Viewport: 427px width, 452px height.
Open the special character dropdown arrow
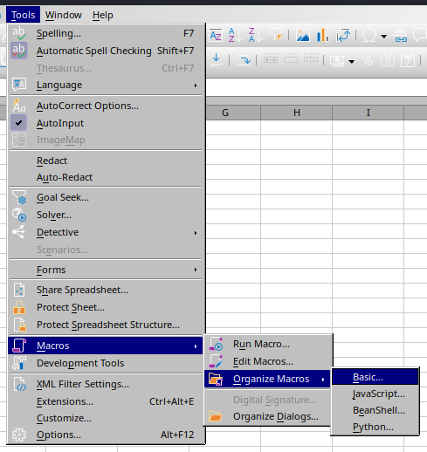click(x=384, y=36)
